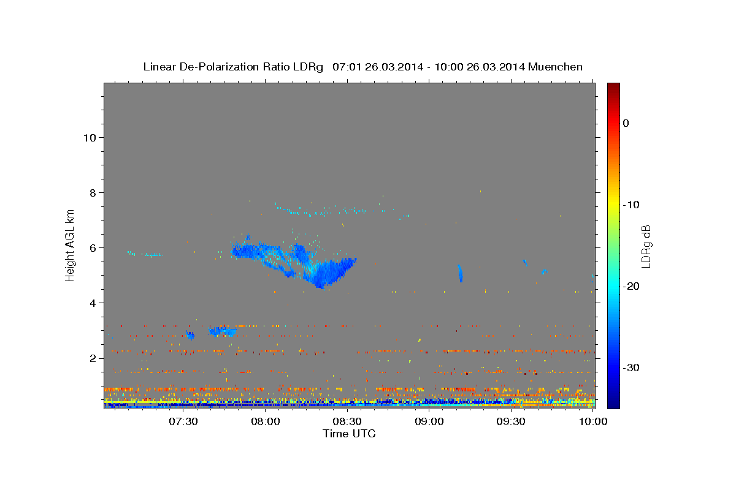Click the colorbar value -20
The height and width of the screenshot is (490, 736).
point(632,286)
